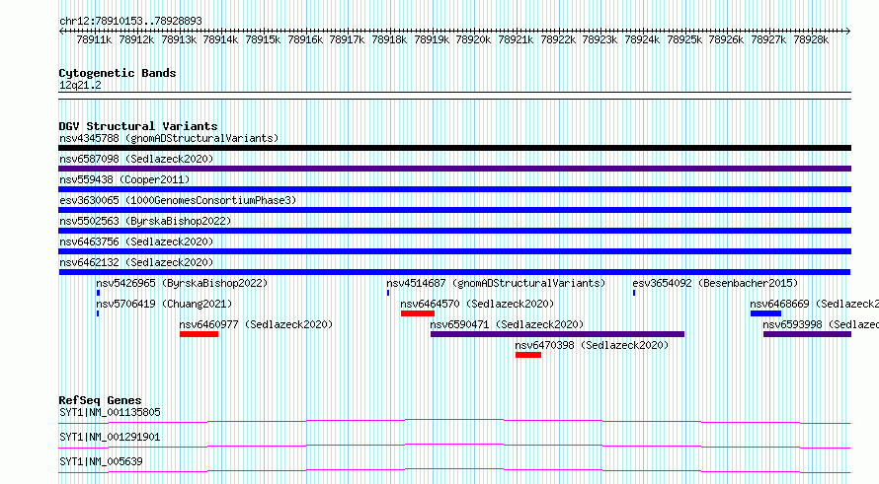Open variant nsv6464570 Sedlazeck2020 label

(477, 304)
